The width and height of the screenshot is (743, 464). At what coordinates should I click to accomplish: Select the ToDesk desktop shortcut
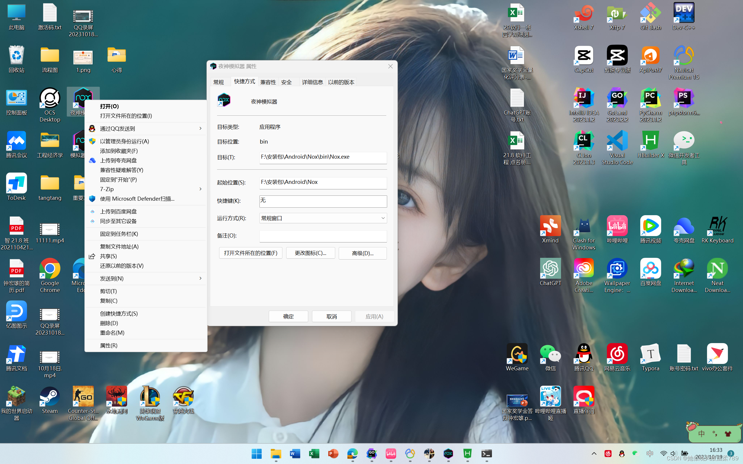[x=16, y=187]
